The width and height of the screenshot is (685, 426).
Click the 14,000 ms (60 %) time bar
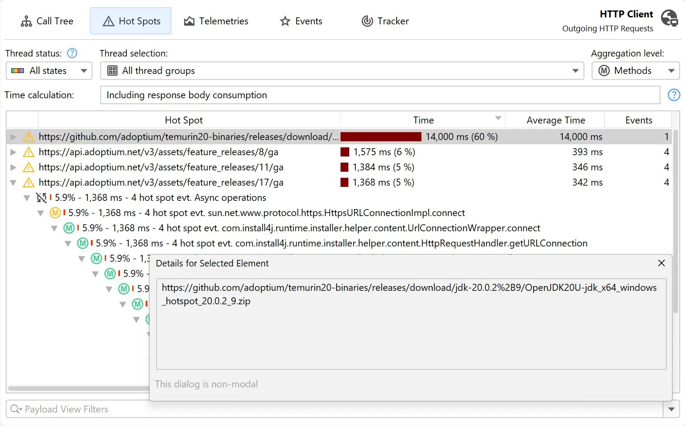[x=381, y=137]
